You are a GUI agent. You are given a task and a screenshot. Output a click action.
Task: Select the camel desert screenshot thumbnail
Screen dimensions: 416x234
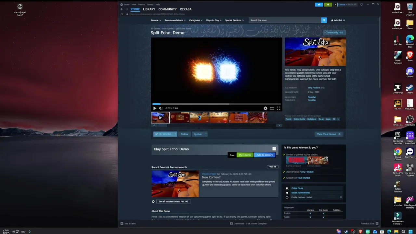tap(219, 117)
